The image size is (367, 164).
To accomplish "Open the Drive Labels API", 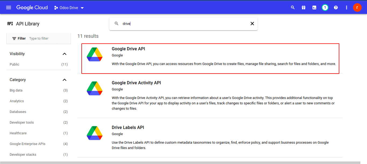I will (x=128, y=127).
